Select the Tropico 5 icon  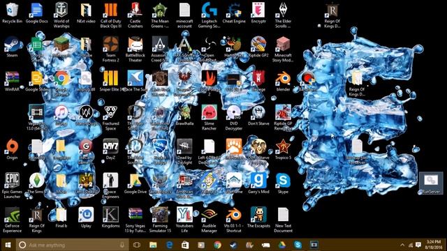(x=283, y=150)
